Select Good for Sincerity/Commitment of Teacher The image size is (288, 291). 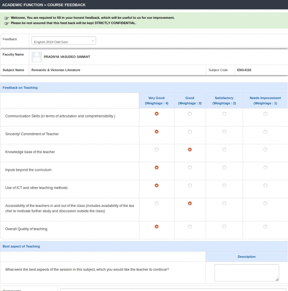click(x=190, y=132)
